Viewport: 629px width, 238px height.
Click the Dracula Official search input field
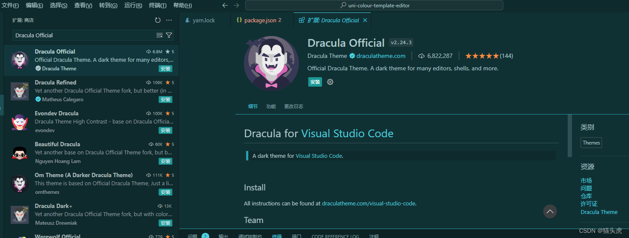click(84, 35)
